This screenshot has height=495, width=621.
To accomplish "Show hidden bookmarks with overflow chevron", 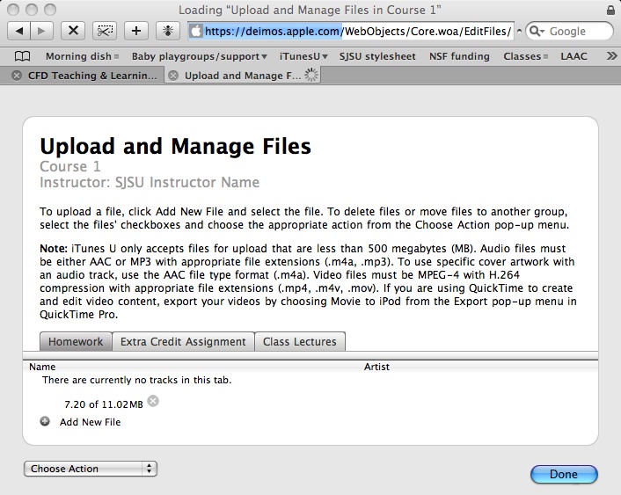I will point(611,56).
